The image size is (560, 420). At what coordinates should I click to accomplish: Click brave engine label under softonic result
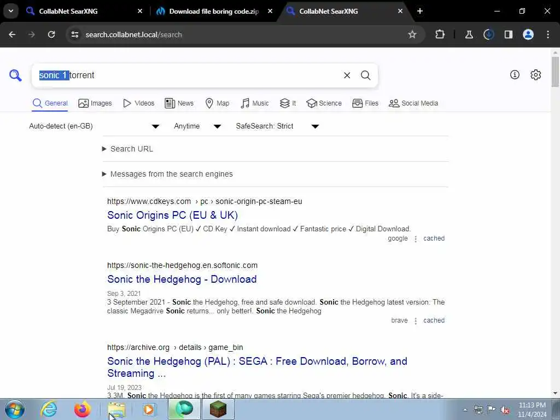(399, 320)
